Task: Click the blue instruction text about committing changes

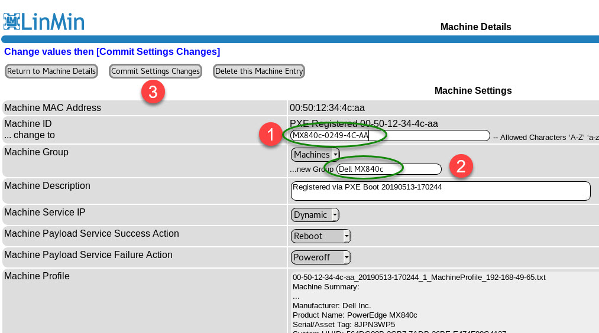Action: tap(112, 52)
